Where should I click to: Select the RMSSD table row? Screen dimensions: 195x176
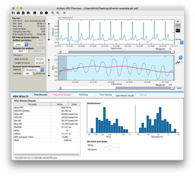[47, 127]
